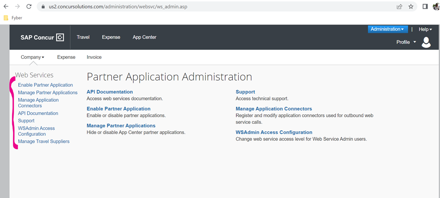Click the text 'Access technical support.'

pos(262,99)
